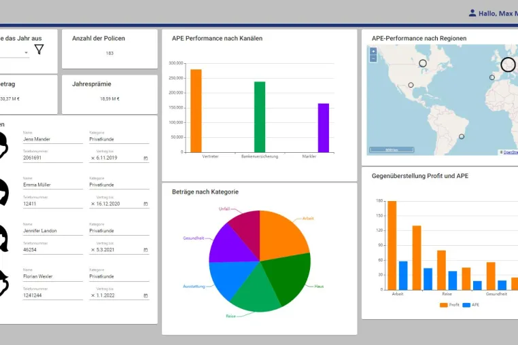Click the orange Vertreter bar

click(x=196, y=111)
